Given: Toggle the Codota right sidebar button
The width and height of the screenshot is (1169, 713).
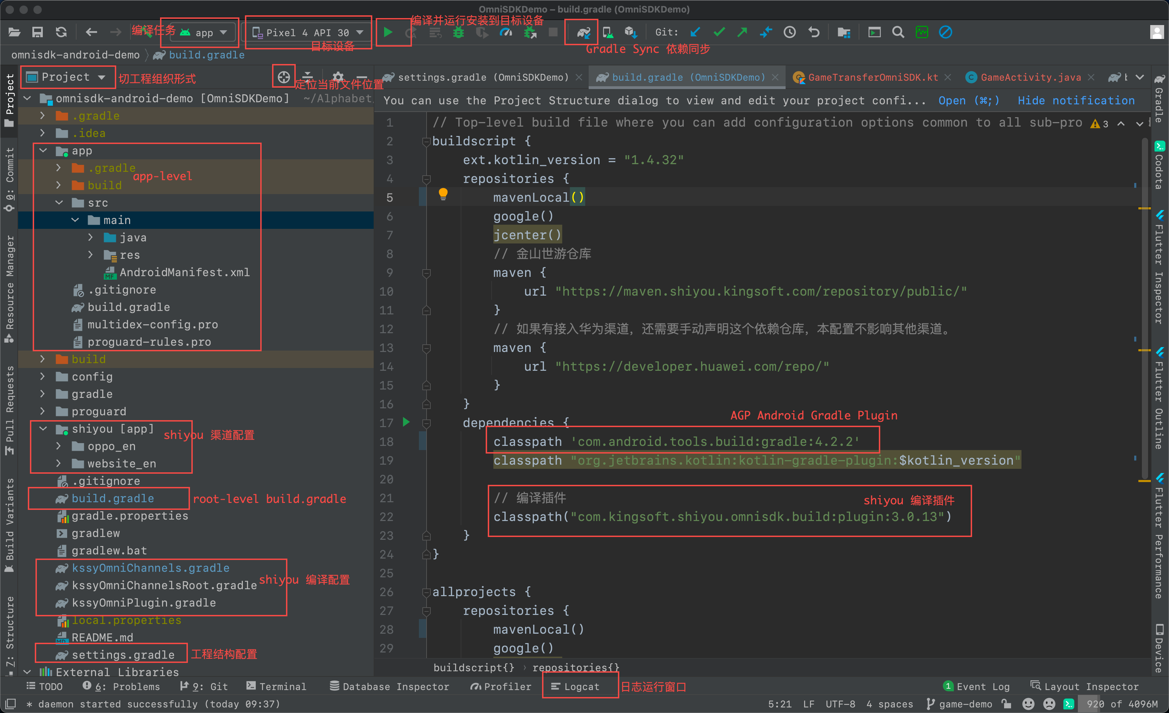Looking at the screenshot, I should point(1160,165).
